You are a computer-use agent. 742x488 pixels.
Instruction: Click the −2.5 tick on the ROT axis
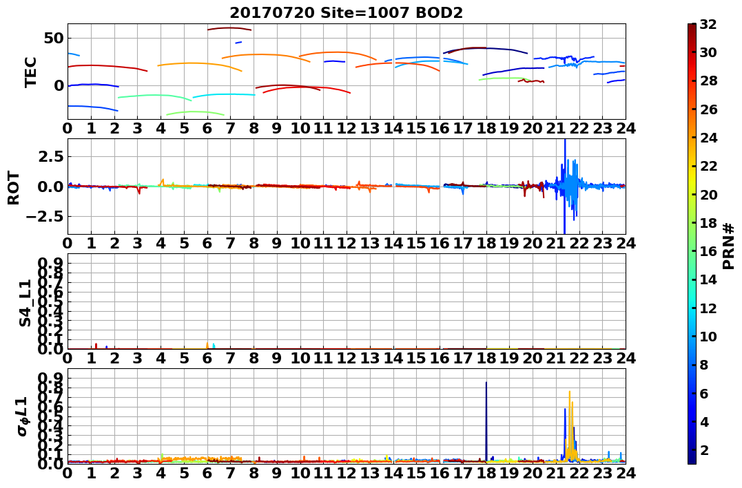pos(45,217)
